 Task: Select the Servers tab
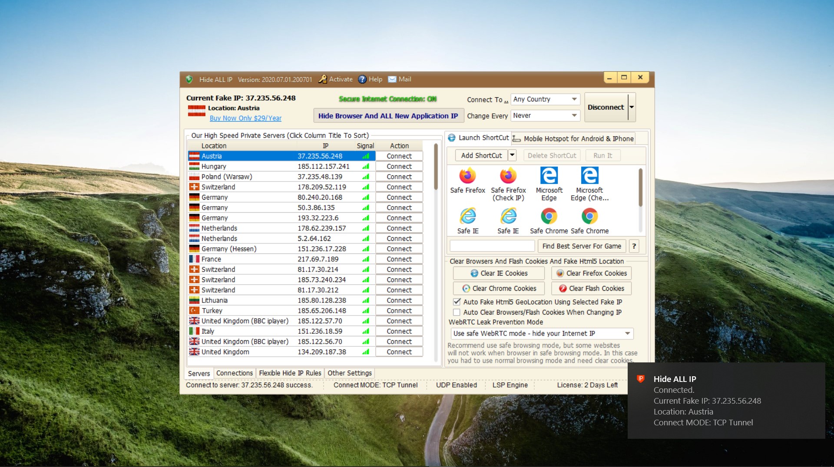[x=199, y=373]
